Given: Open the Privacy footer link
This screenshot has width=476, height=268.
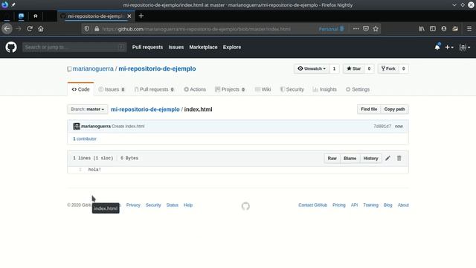Looking at the screenshot, I should click(x=133, y=205).
